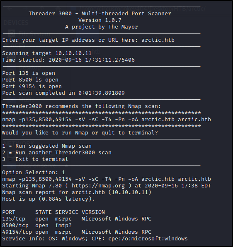
Task: Click the https://nmap.org URL in the output
Action: coord(98,186)
